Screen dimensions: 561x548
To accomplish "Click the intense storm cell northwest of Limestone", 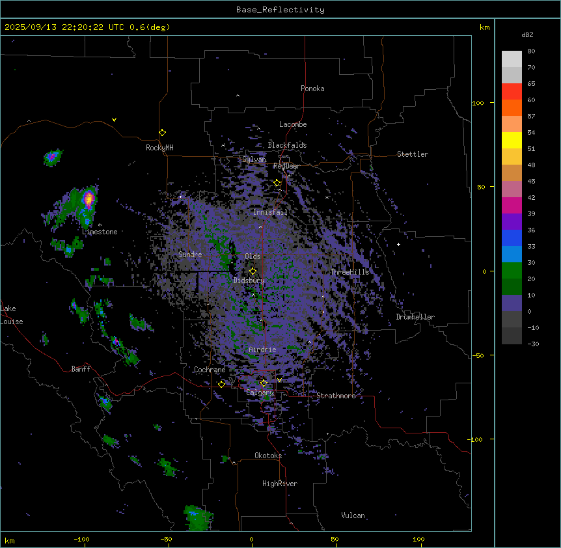I will coord(89,199).
